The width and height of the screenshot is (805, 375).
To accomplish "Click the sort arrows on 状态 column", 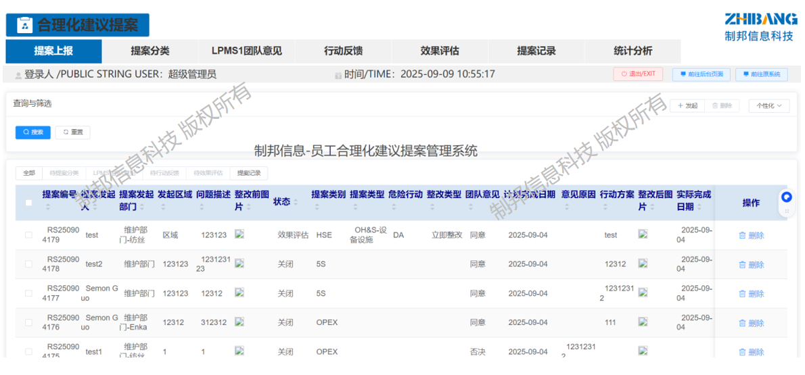I will pos(296,202).
